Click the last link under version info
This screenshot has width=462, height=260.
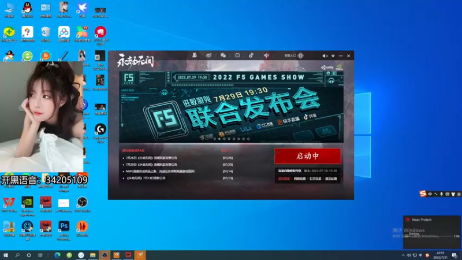(331, 179)
